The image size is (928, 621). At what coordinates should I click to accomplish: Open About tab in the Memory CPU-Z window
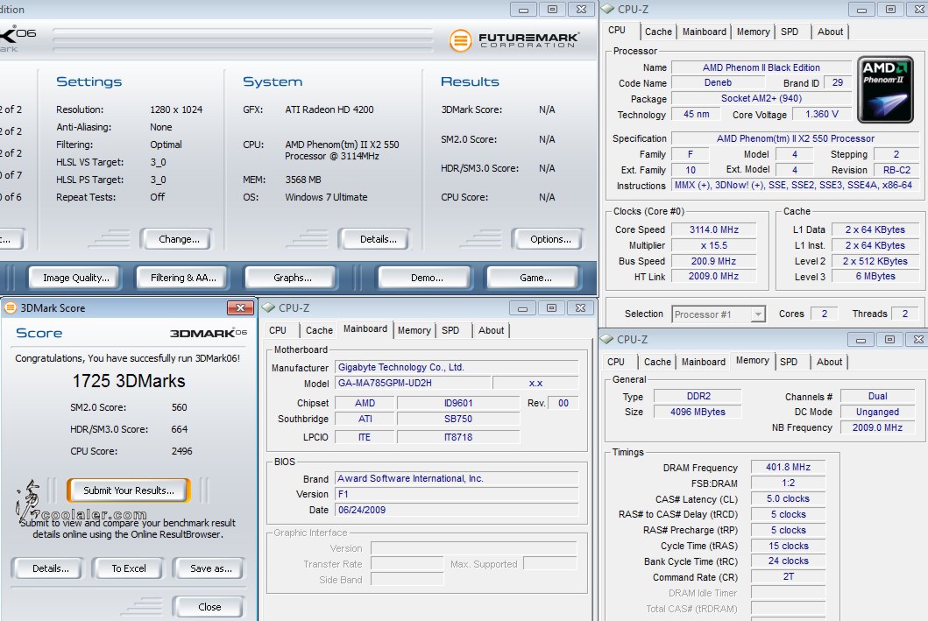pyautogui.click(x=829, y=362)
